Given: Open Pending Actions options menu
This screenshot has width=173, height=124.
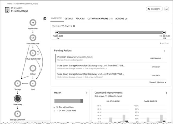Looking at the screenshot, I should tap(164, 51).
